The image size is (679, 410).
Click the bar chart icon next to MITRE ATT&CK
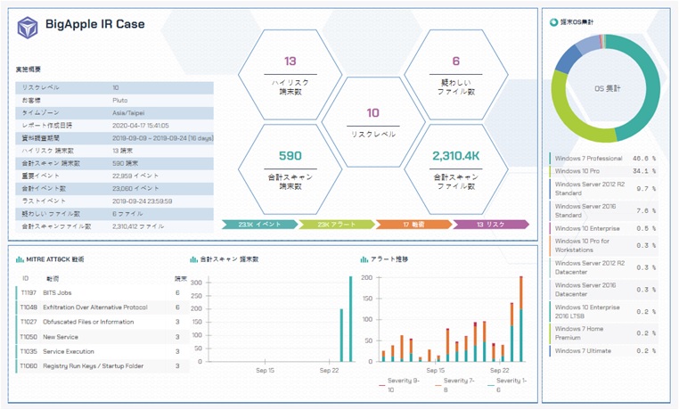point(20,259)
